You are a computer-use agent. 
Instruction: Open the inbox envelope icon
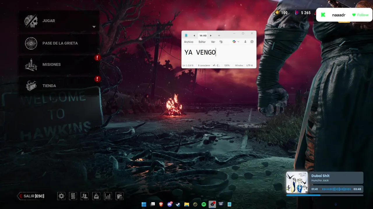click(x=96, y=196)
